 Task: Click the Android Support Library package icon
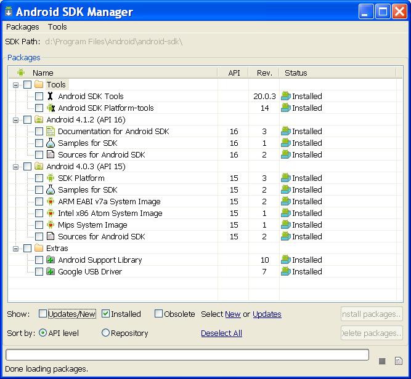click(x=51, y=260)
